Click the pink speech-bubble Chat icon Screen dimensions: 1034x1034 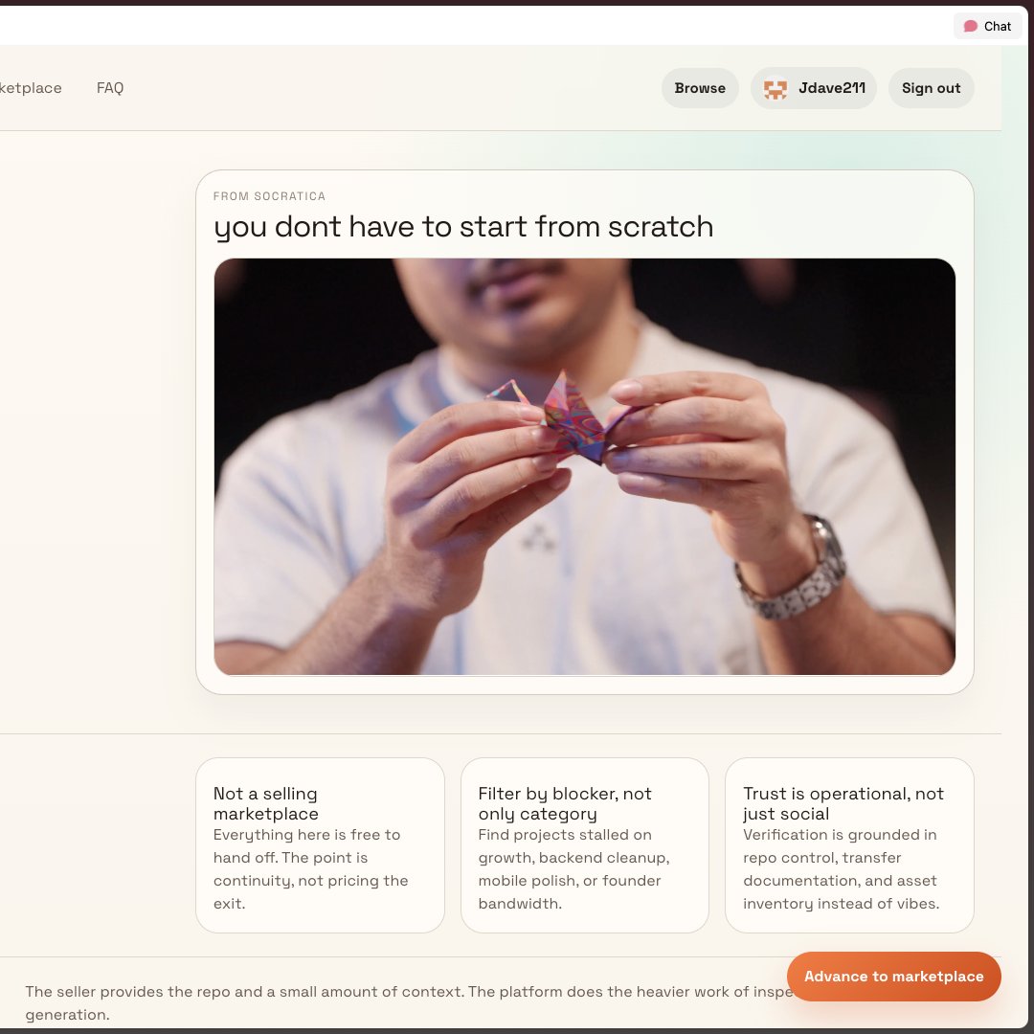coord(970,26)
